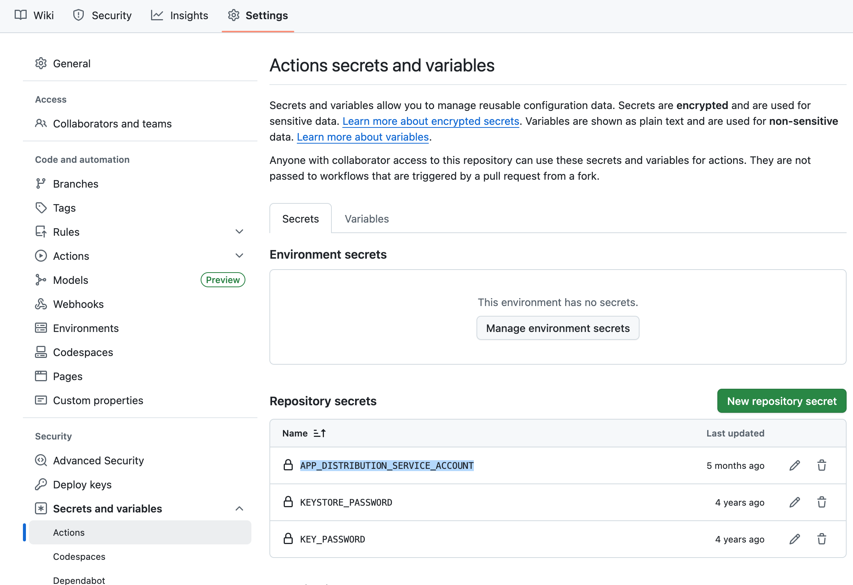
Task: Open Learn more about encrypted secrets link
Action: [431, 121]
